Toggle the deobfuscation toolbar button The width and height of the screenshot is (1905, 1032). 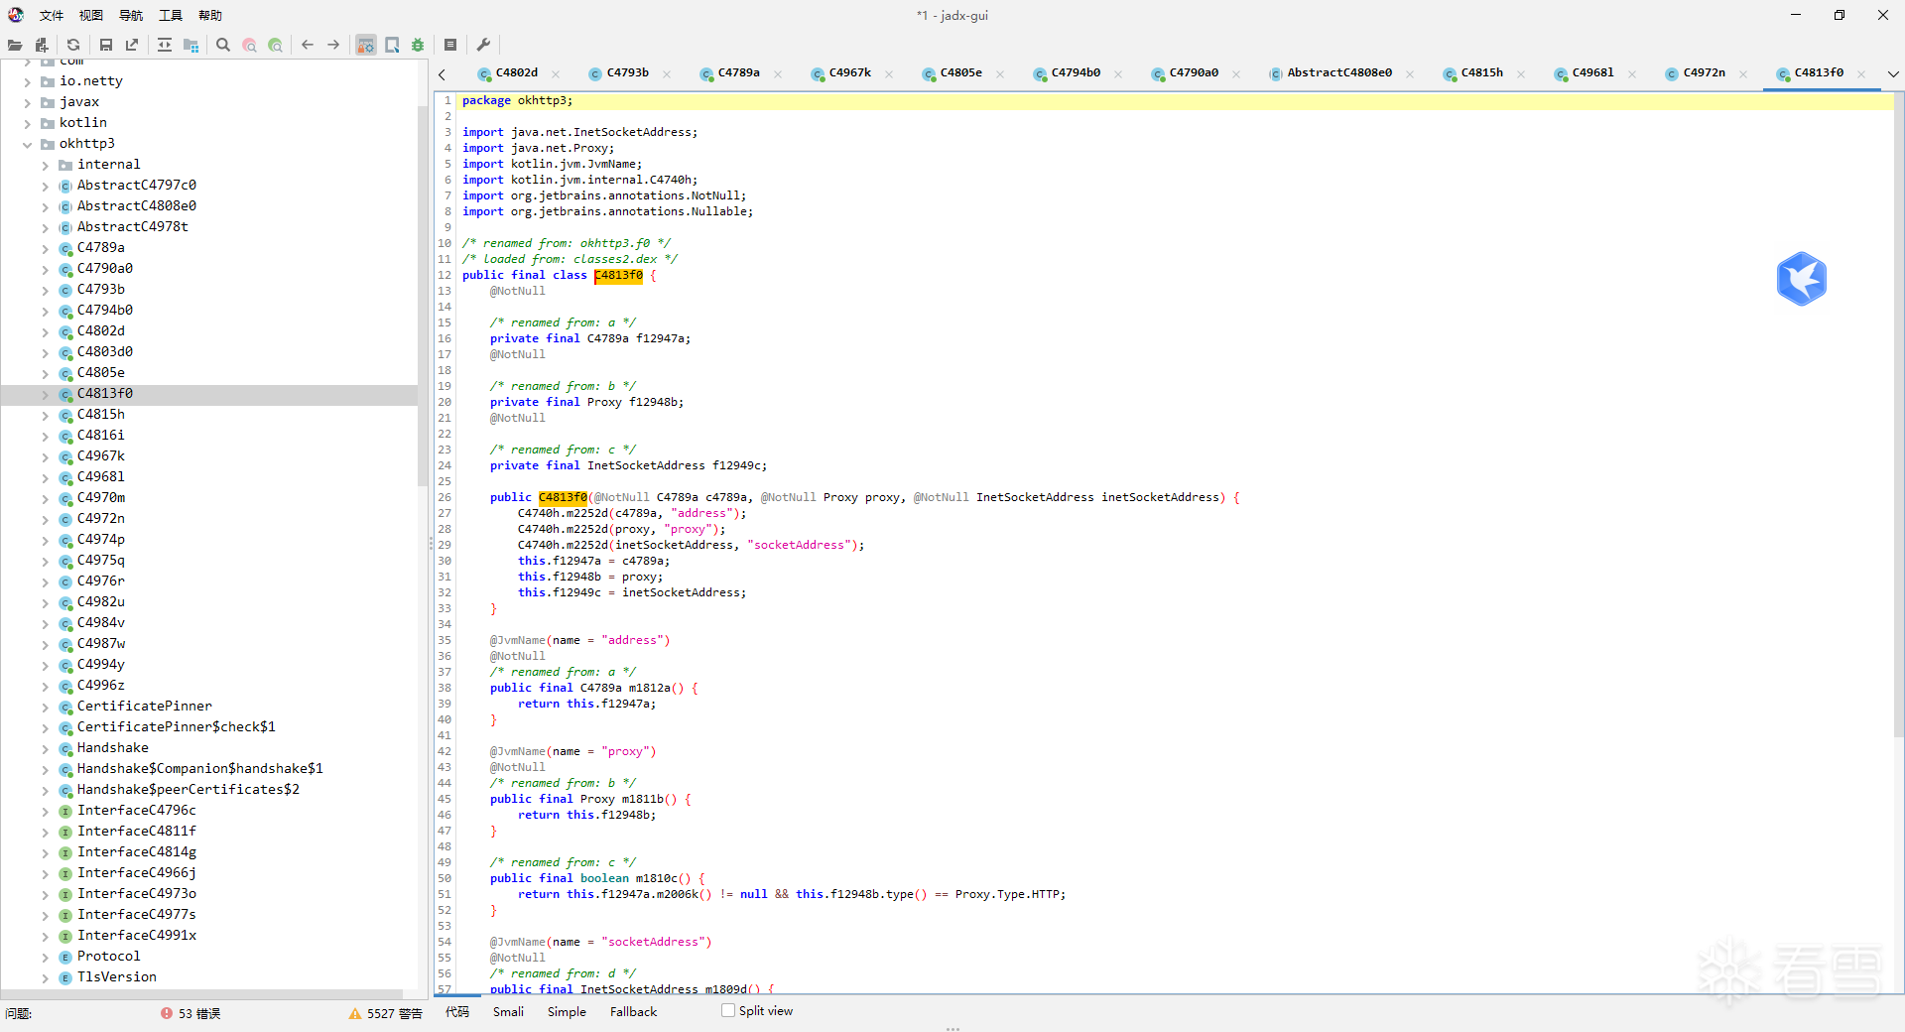pos(366,45)
